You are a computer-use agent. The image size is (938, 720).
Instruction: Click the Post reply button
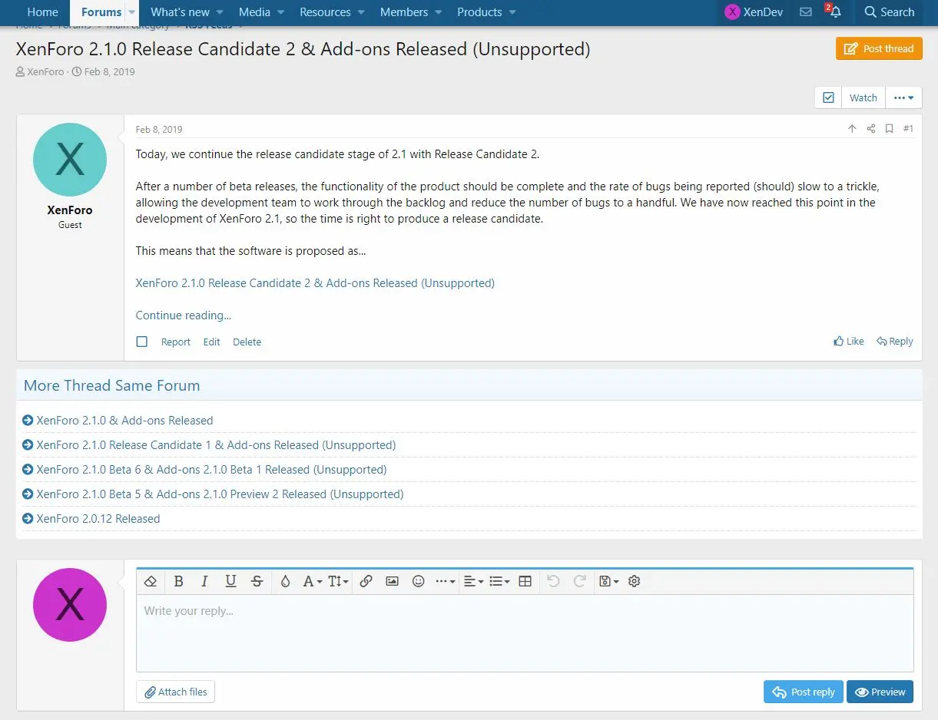pyautogui.click(x=804, y=692)
